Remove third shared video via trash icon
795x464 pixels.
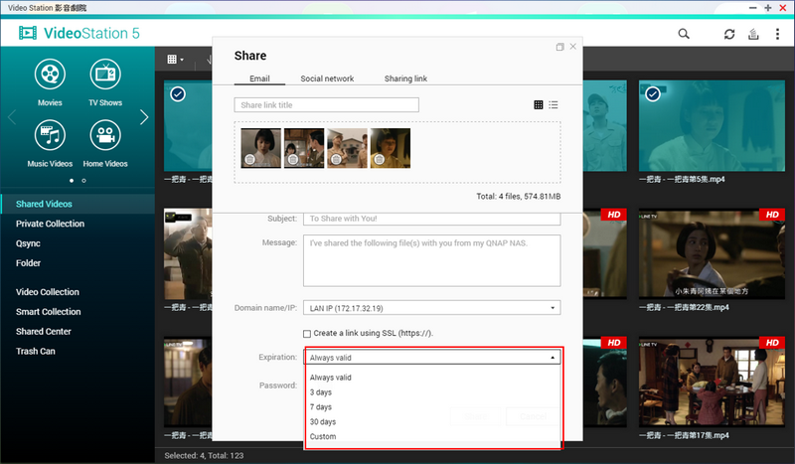tap(336, 160)
